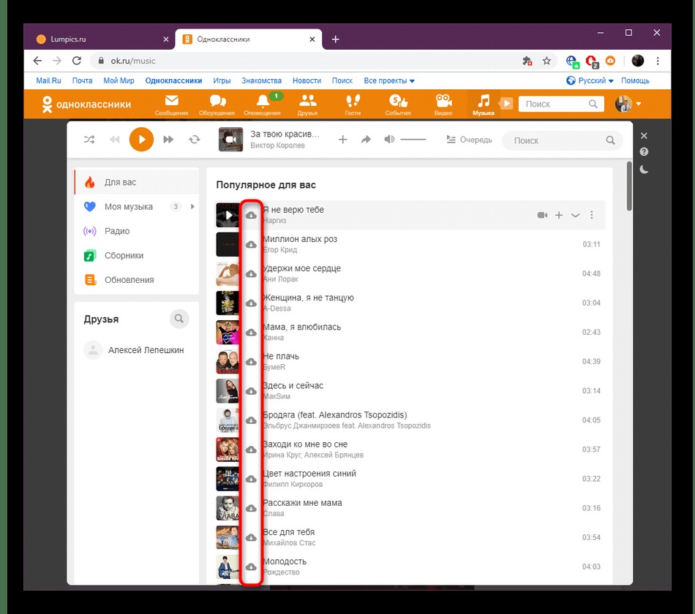Download the song Заходи ко мне во сне

(x=252, y=450)
